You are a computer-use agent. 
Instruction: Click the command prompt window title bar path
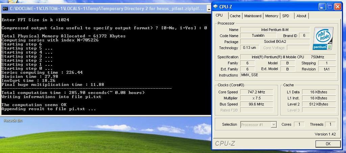pos(106,9)
